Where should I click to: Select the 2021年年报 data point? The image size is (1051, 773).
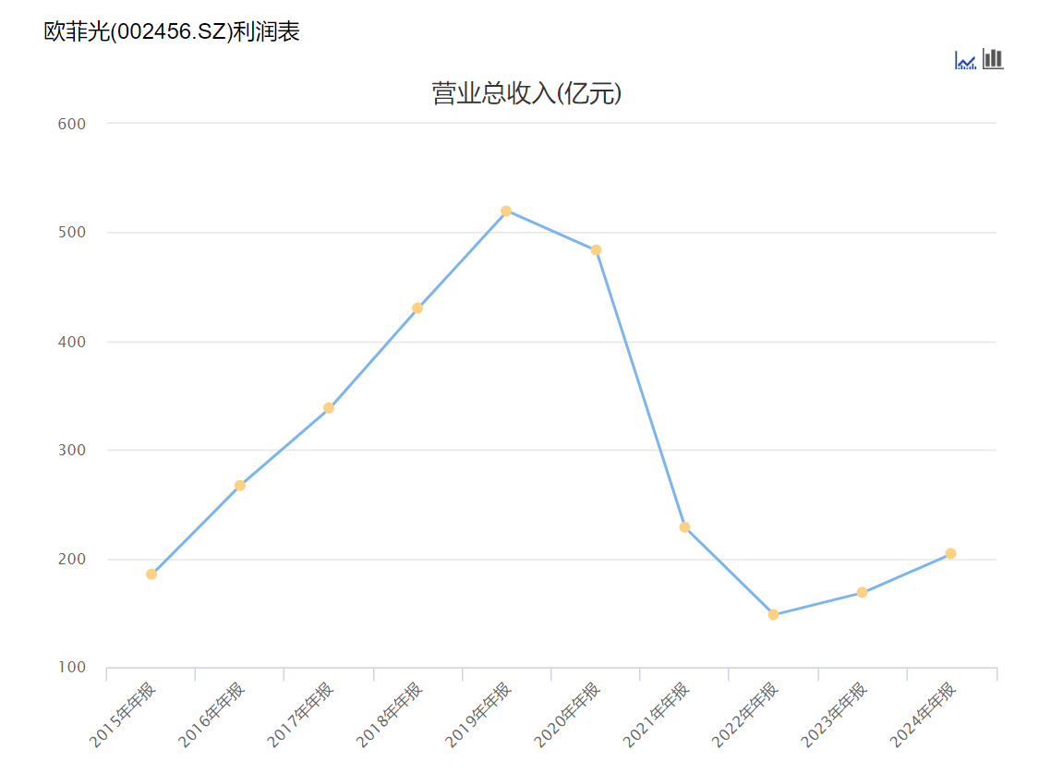684,527
